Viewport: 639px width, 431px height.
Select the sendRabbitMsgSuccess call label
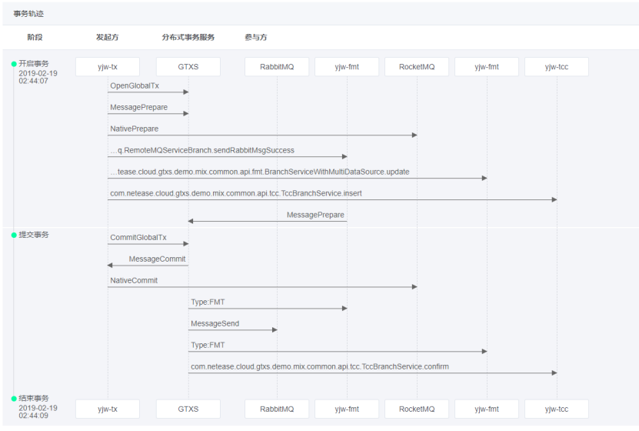pyautogui.click(x=201, y=150)
